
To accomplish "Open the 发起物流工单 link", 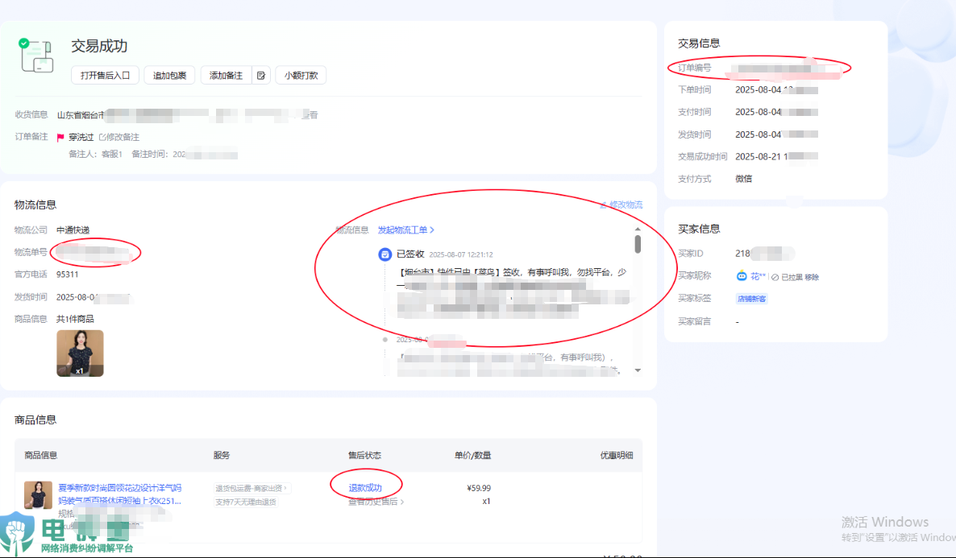I will [406, 229].
